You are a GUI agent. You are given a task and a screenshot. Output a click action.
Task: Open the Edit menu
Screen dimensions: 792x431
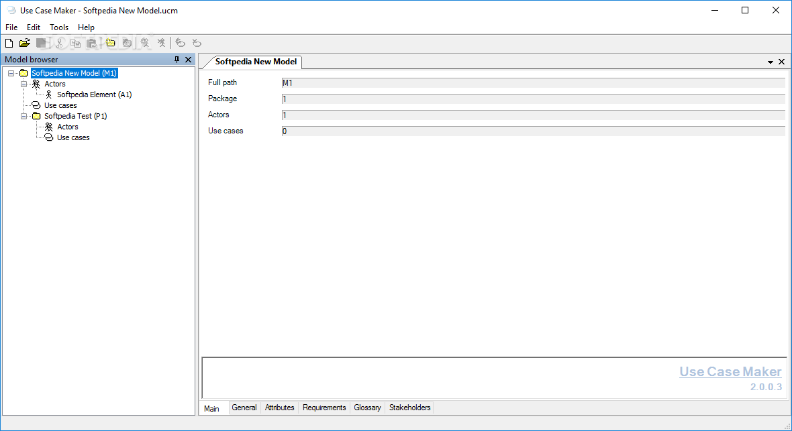tap(34, 27)
